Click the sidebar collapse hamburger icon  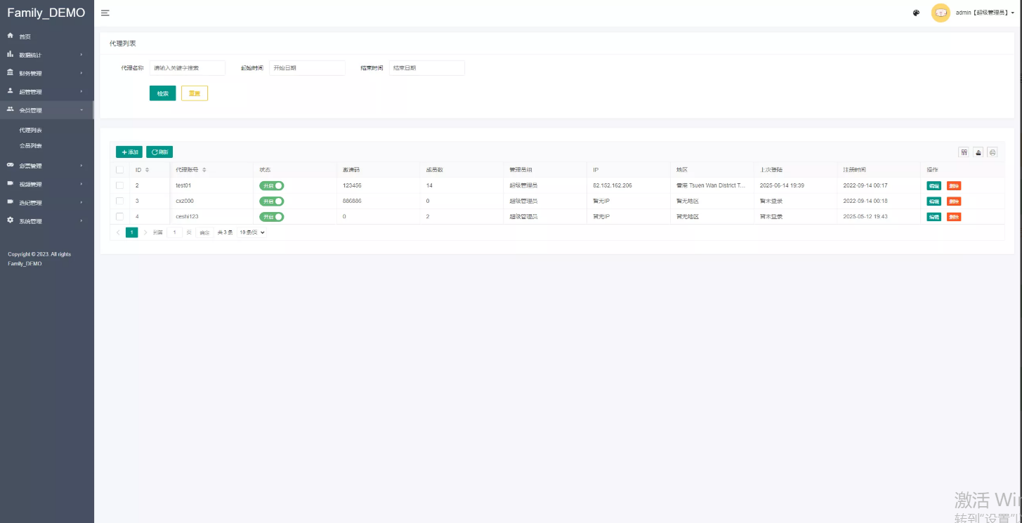pyautogui.click(x=105, y=13)
